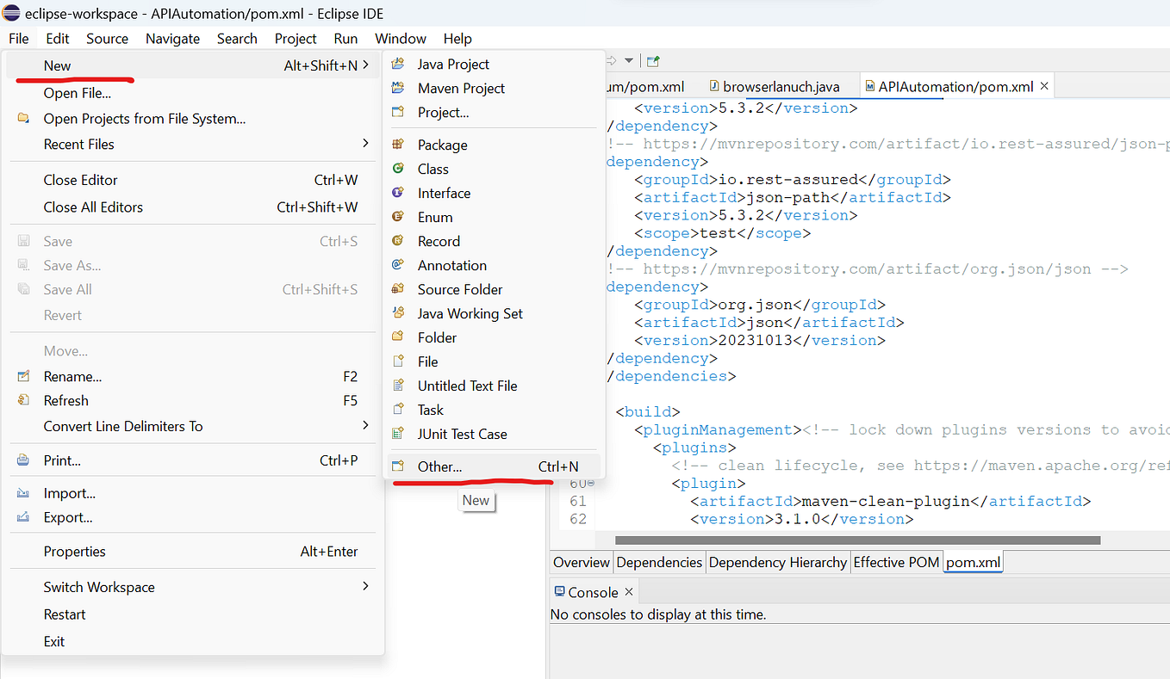The height and width of the screenshot is (679, 1170).
Task: Click the File icon in New submenu
Action: coord(398,361)
